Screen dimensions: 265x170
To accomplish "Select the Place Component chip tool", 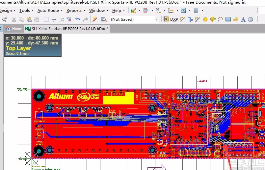I will [251, 19].
